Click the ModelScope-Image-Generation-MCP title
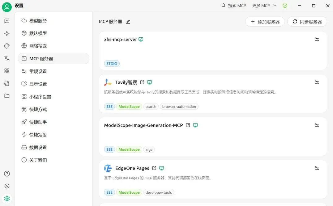333x206 pixels. tap(143, 125)
